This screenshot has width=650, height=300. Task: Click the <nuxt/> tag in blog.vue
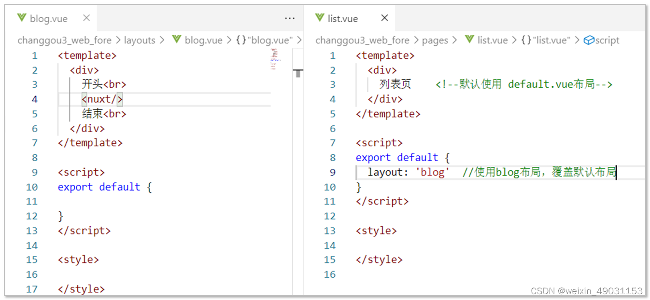pyautogui.click(x=102, y=99)
